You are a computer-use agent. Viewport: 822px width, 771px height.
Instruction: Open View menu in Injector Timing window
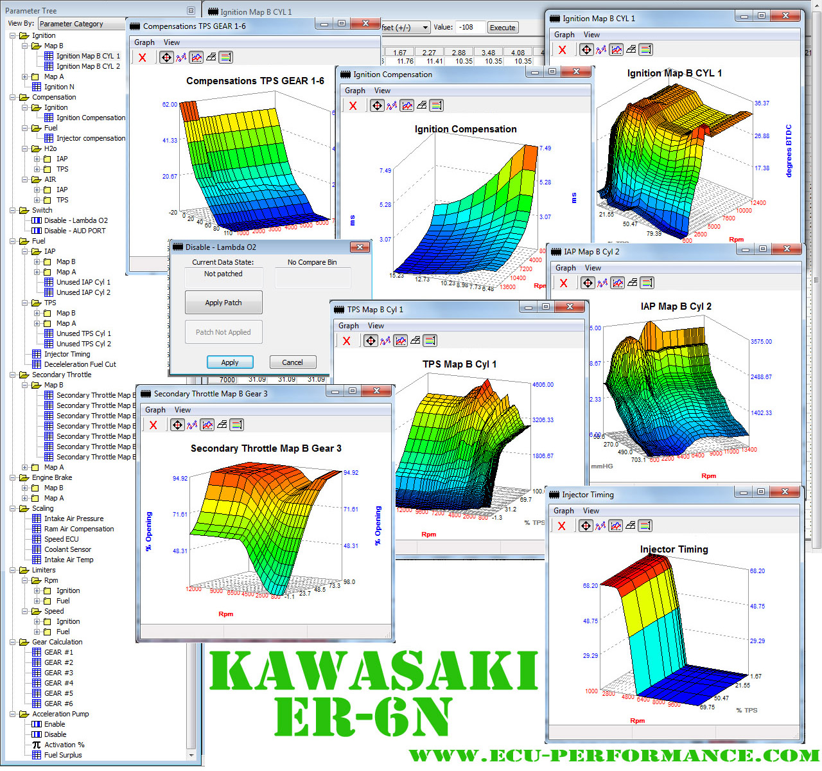(x=591, y=511)
